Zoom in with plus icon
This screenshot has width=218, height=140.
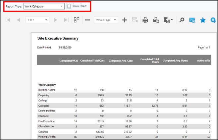[125, 20]
